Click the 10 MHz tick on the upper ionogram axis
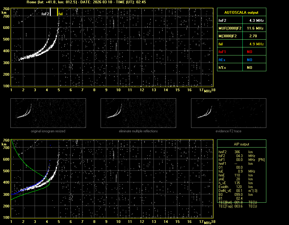The width and height of the screenshot is (289, 225). [x=118, y=90]
